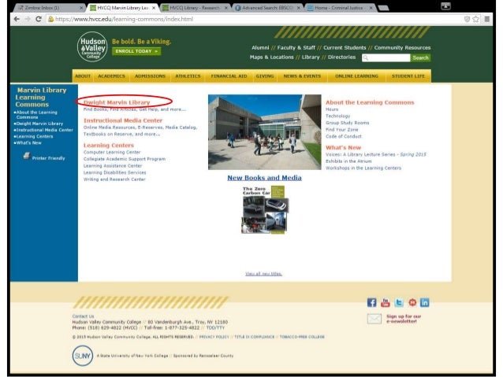Switch to Home Criminal Justice tab
The height and width of the screenshot is (377, 503).
click(x=340, y=8)
